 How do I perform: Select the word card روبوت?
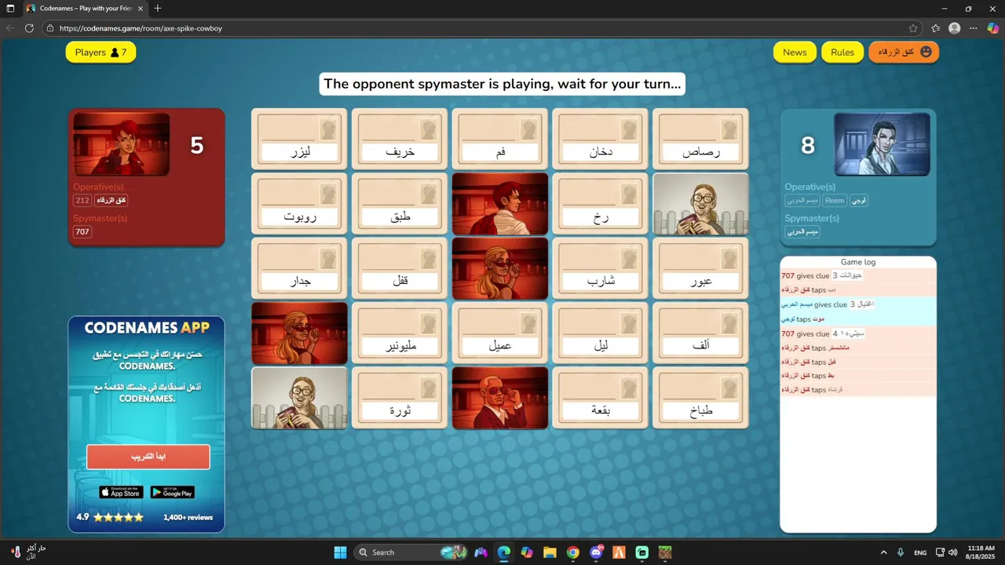click(x=299, y=204)
